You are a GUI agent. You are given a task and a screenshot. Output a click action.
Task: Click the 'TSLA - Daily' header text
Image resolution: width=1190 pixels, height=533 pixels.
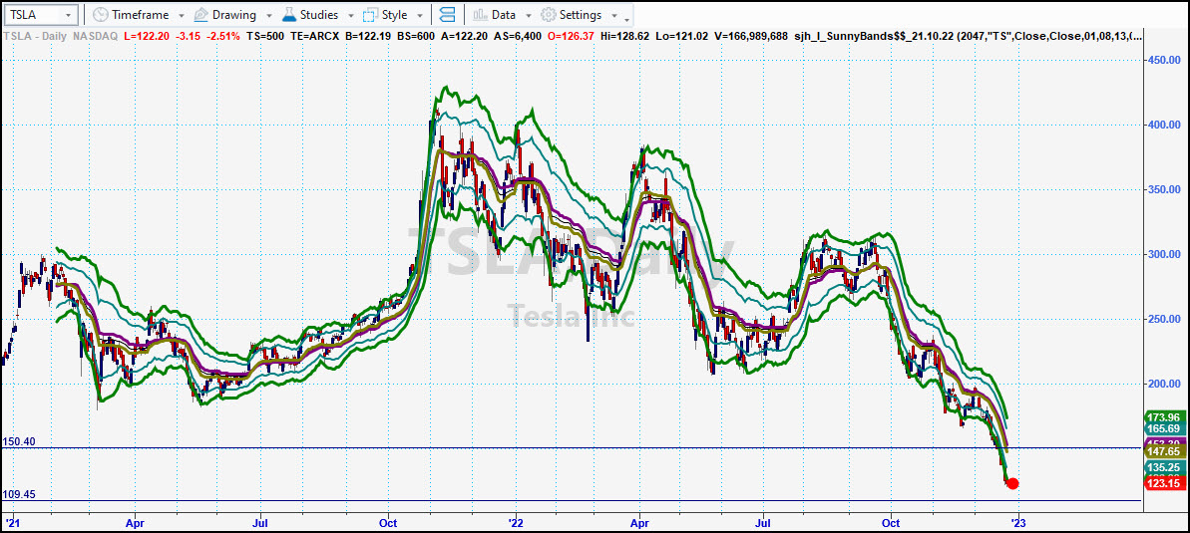point(35,36)
